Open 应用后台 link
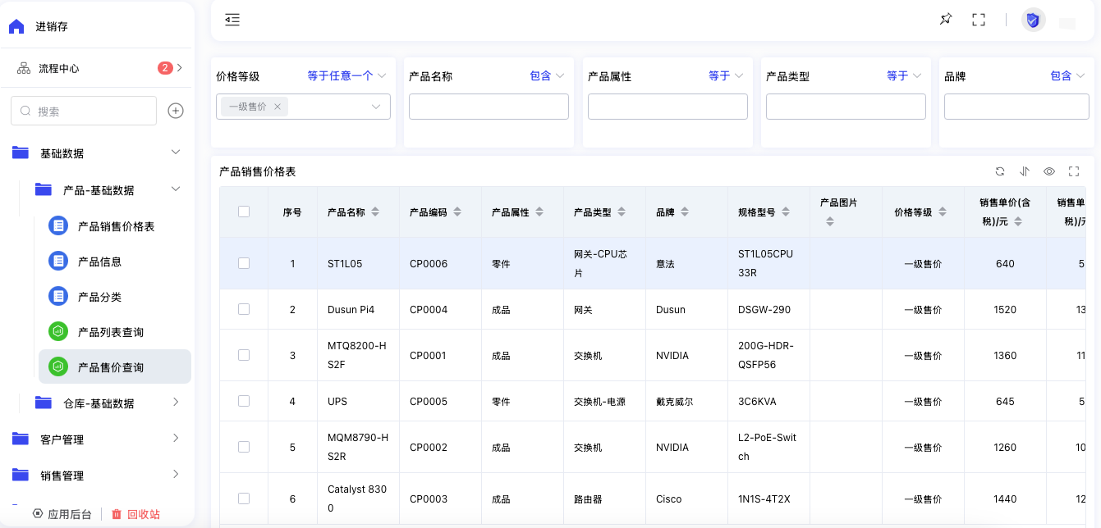 click(62, 514)
